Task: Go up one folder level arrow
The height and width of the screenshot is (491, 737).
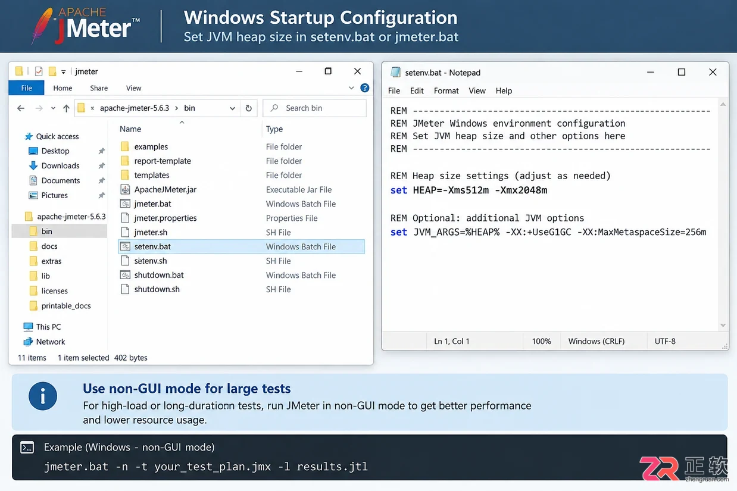Action: pos(66,108)
